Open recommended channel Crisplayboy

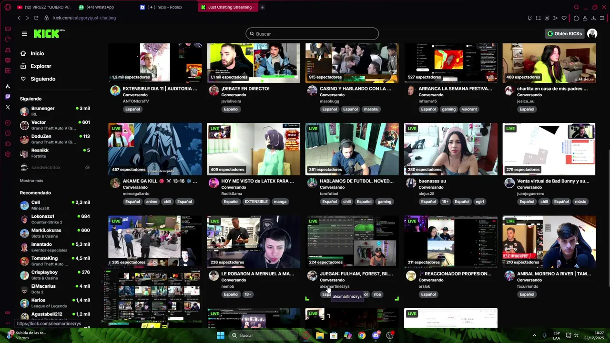[55, 275]
